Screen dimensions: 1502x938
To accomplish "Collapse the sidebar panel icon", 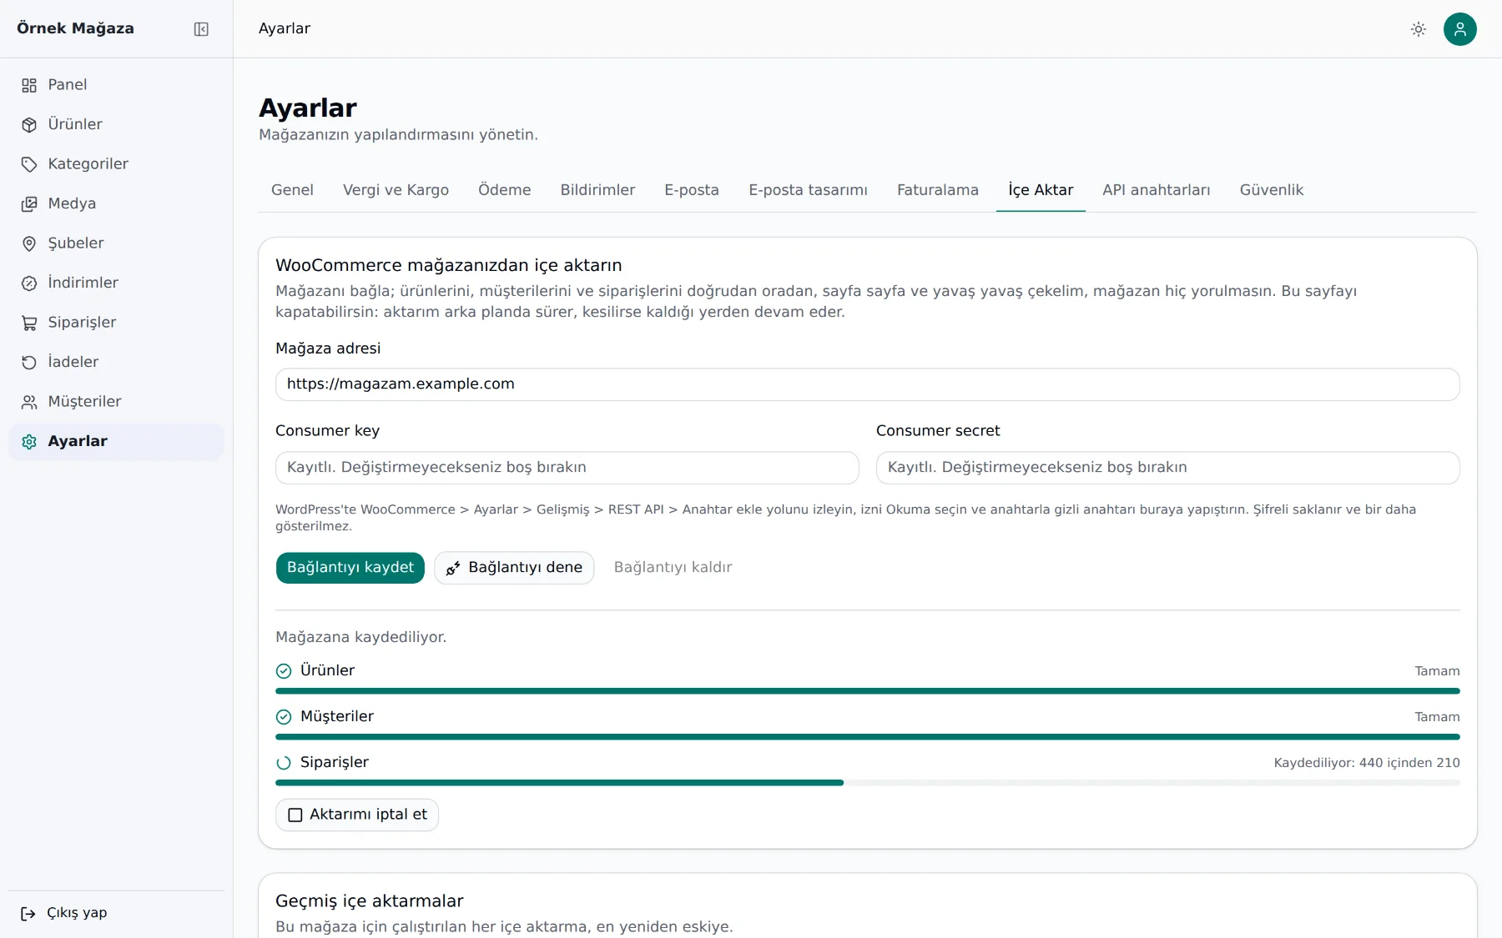I will point(201,29).
